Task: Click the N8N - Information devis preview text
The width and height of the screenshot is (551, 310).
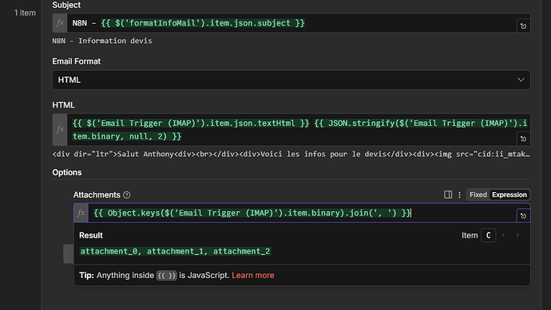Action: pos(102,41)
